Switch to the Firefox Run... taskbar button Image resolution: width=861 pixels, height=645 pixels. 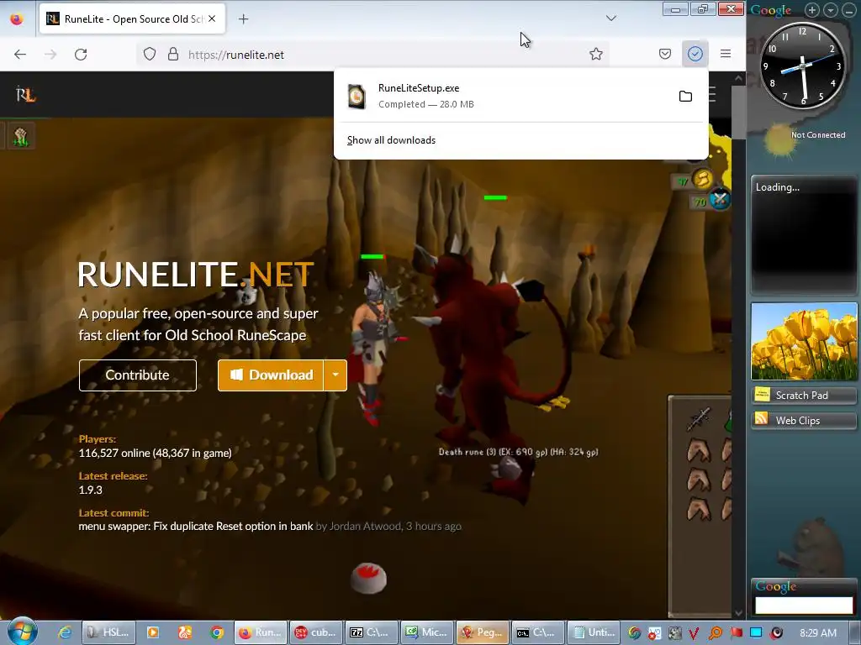tap(261, 632)
